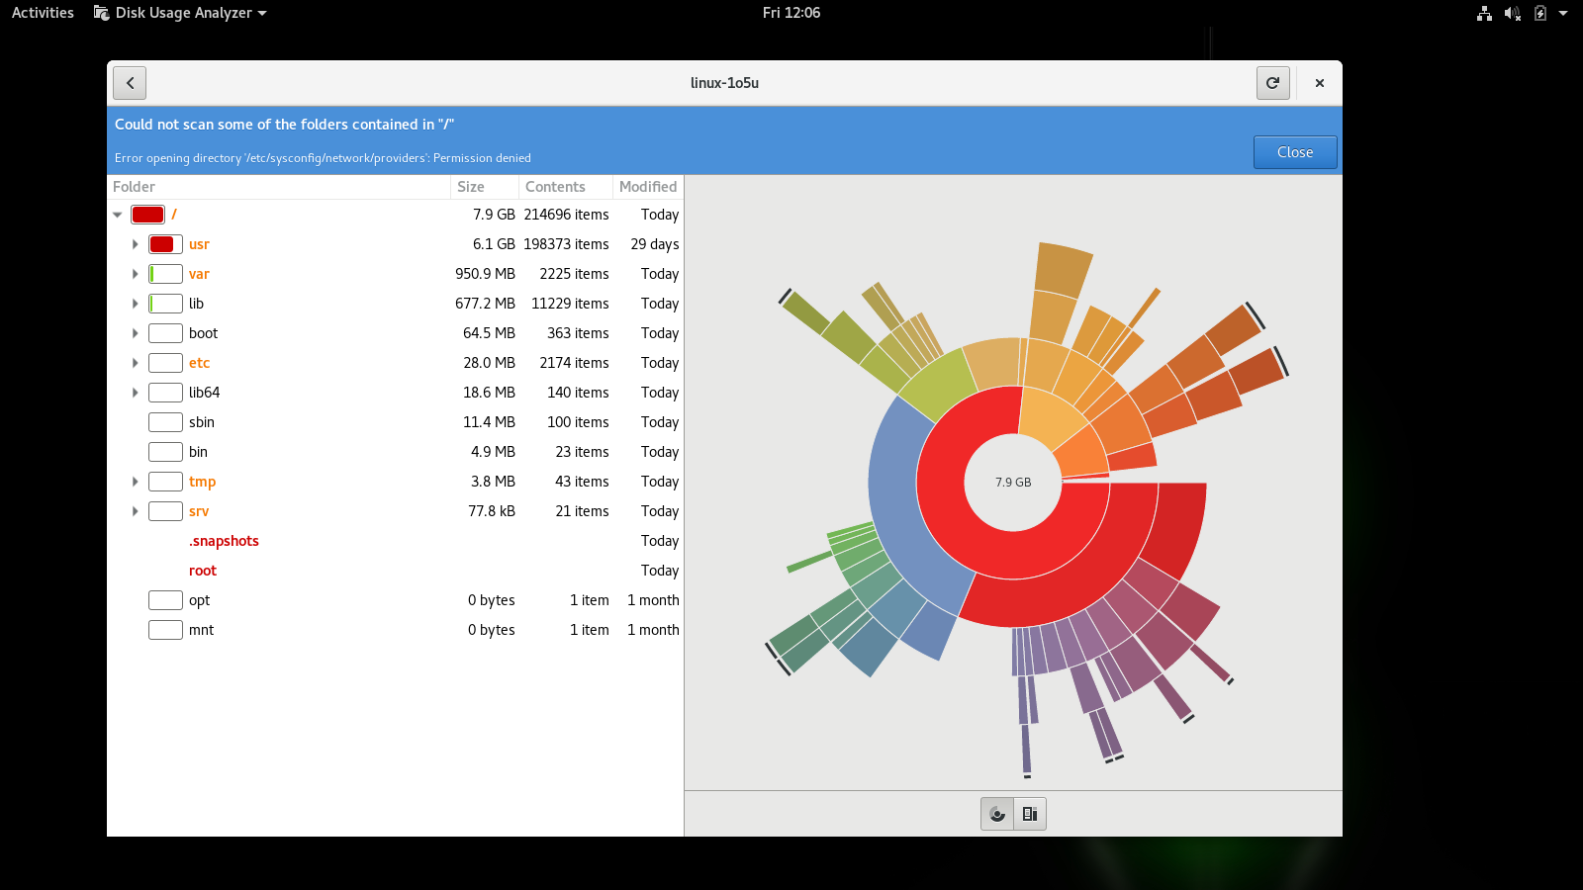Expand the etc folder
1583x890 pixels.
point(136,363)
